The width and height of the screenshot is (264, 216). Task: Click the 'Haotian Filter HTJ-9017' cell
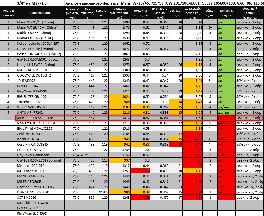tap(40, 187)
